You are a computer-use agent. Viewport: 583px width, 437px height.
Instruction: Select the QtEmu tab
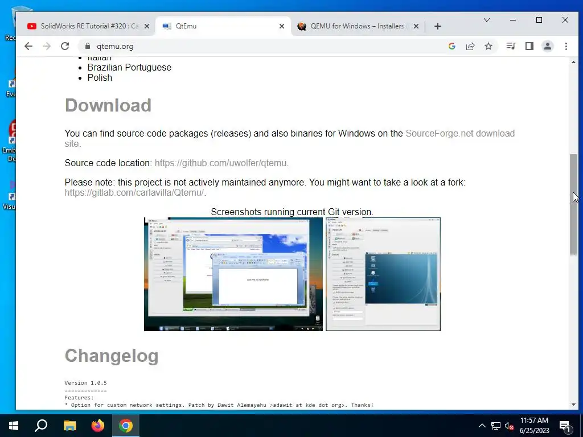(x=223, y=26)
